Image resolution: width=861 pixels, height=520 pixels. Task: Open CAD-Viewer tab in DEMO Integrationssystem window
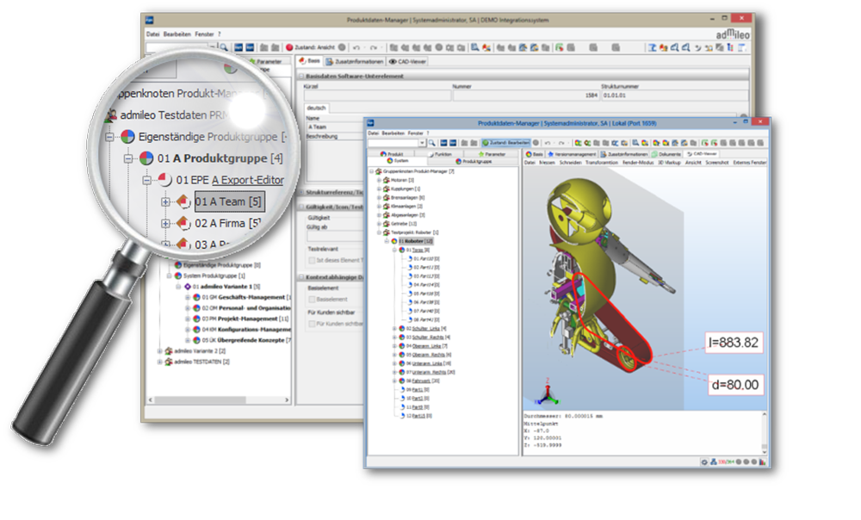408,61
